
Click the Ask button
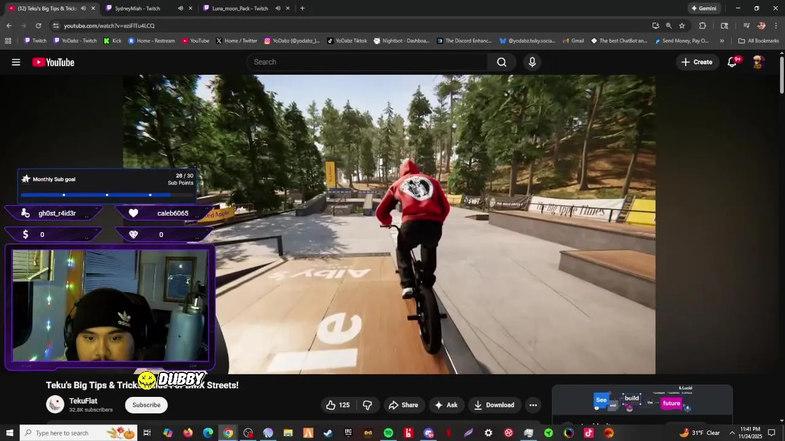pos(446,405)
